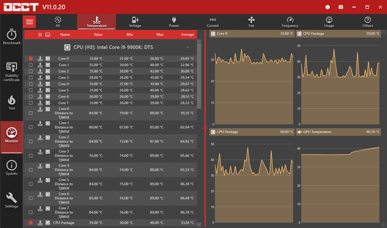Select the Temperature tab
Screen dimensions: 387x228
pyautogui.click(x=96, y=22)
